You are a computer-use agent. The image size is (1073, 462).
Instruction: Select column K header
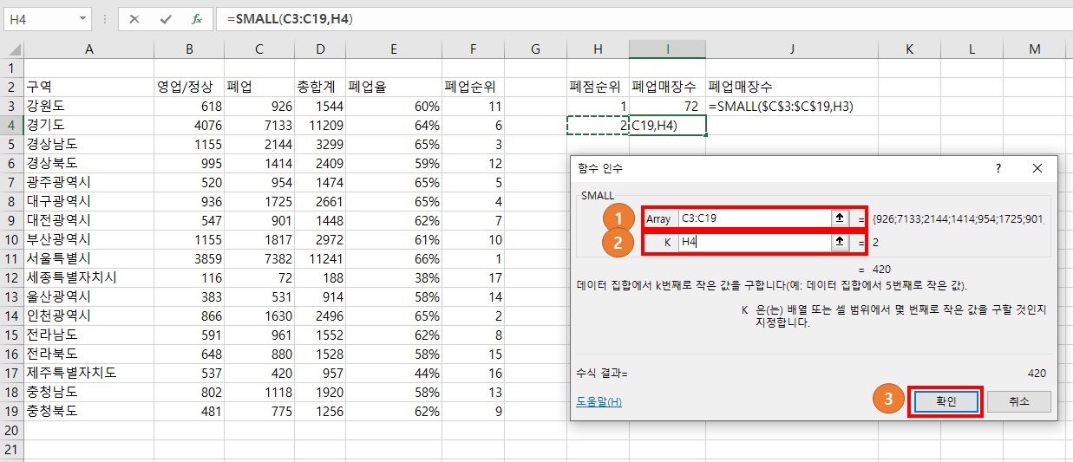[x=909, y=49]
